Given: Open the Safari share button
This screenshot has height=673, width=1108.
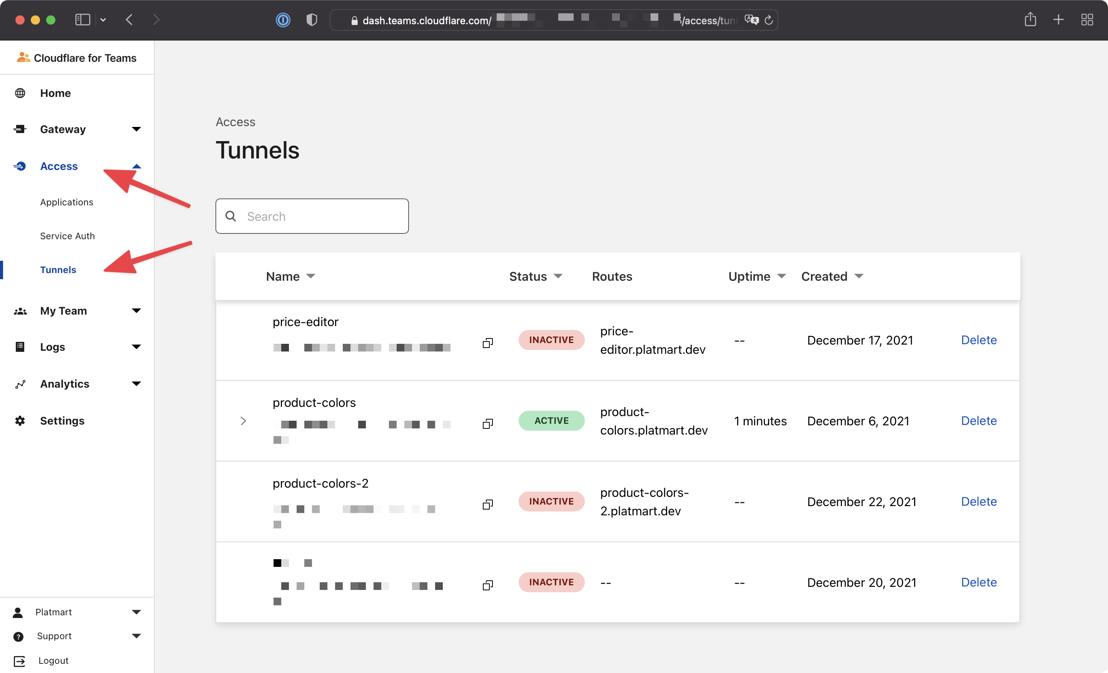Looking at the screenshot, I should click(x=1030, y=19).
